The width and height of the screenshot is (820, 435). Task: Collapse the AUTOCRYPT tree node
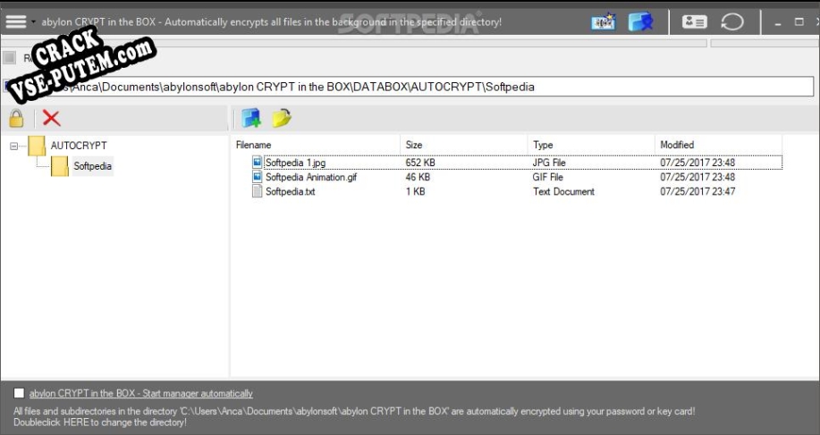coord(14,146)
